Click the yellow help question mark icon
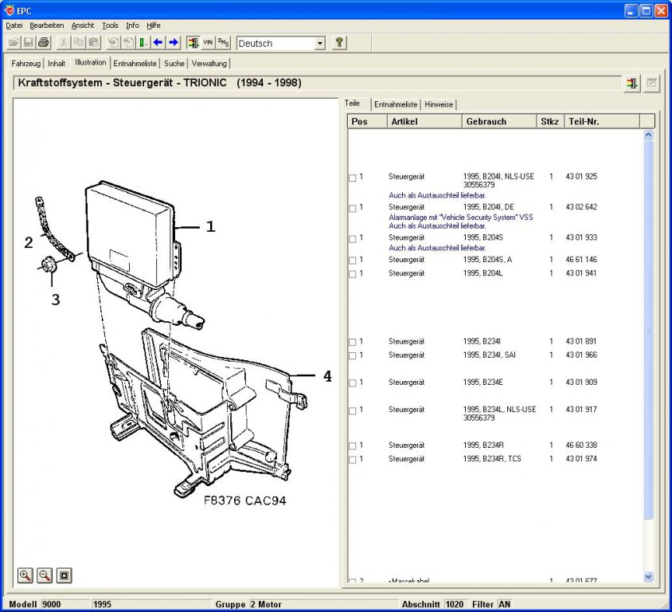672x612 pixels. click(339, 42)
